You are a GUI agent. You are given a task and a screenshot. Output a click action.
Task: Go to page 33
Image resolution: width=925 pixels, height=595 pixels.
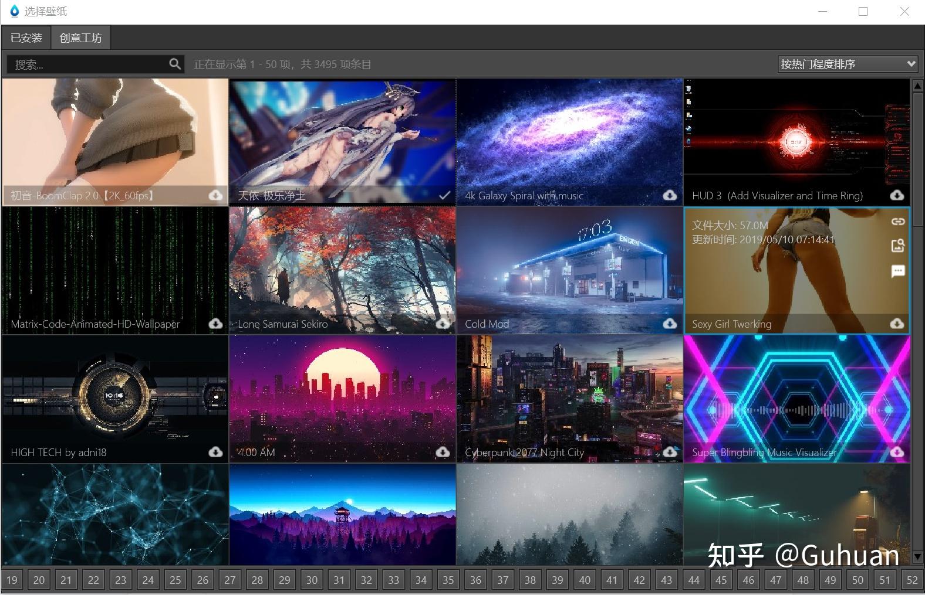[x=393, y=580]
